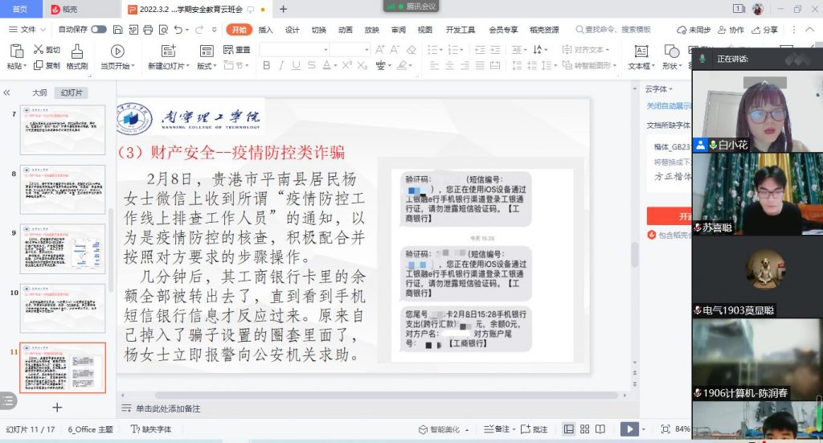The width and height of the screenshot is (823, 443).
Task: Toggle the AutoSave (自动保存) switch
Action: (98, 30)
